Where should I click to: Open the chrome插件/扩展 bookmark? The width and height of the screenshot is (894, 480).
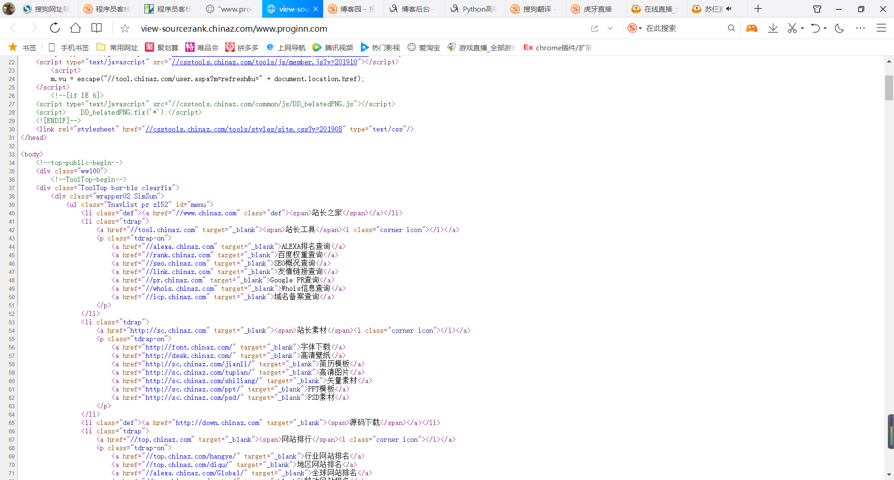pyautogui.click(x=557, y=48)
